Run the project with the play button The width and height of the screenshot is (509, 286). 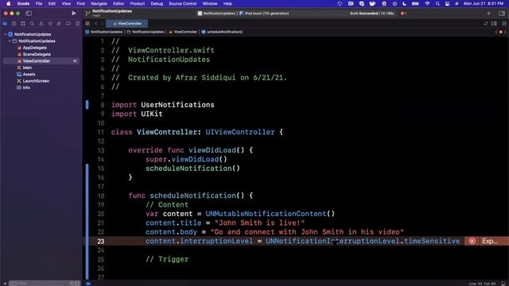tap(74, 14)
